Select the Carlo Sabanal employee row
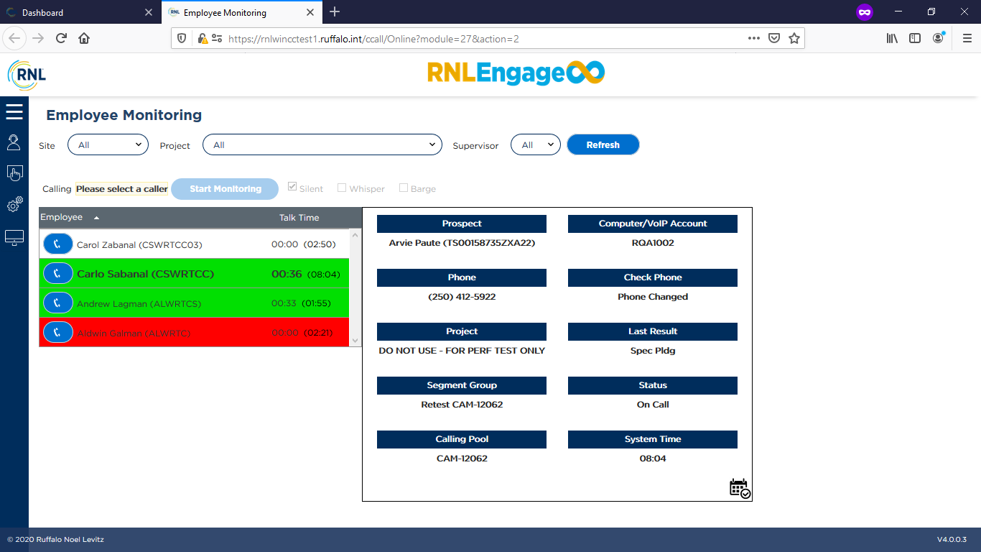The height and width of the screenshot is (552, 981). (172, 274)
